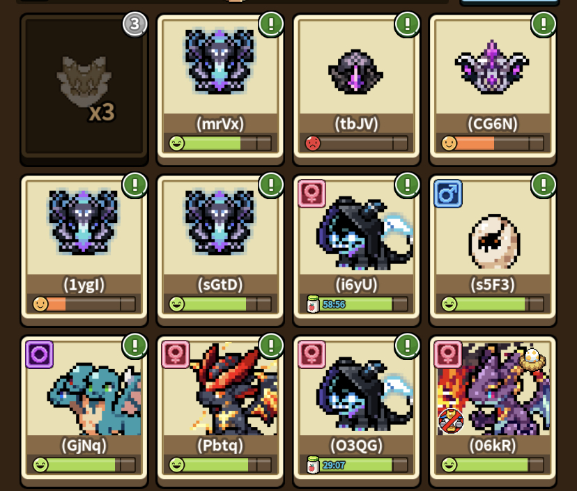Select the tbJV dark egg card

pos(356,88)
